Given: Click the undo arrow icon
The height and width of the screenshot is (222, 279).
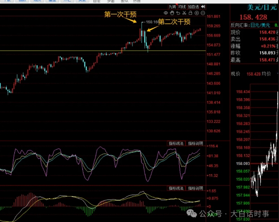Looking at the screenshot, I should coord(178,13).
